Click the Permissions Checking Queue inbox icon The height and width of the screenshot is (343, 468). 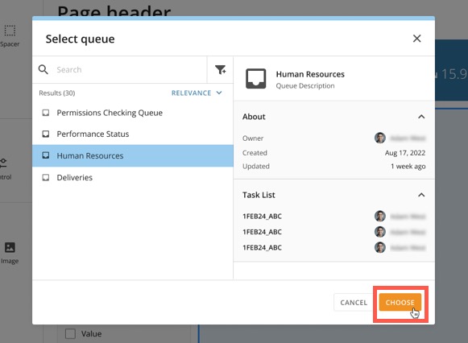pos(46,113)
